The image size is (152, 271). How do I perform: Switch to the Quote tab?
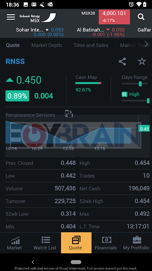point(13,45)
